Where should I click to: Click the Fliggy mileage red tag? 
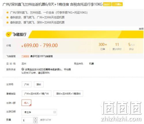(25, 56)
